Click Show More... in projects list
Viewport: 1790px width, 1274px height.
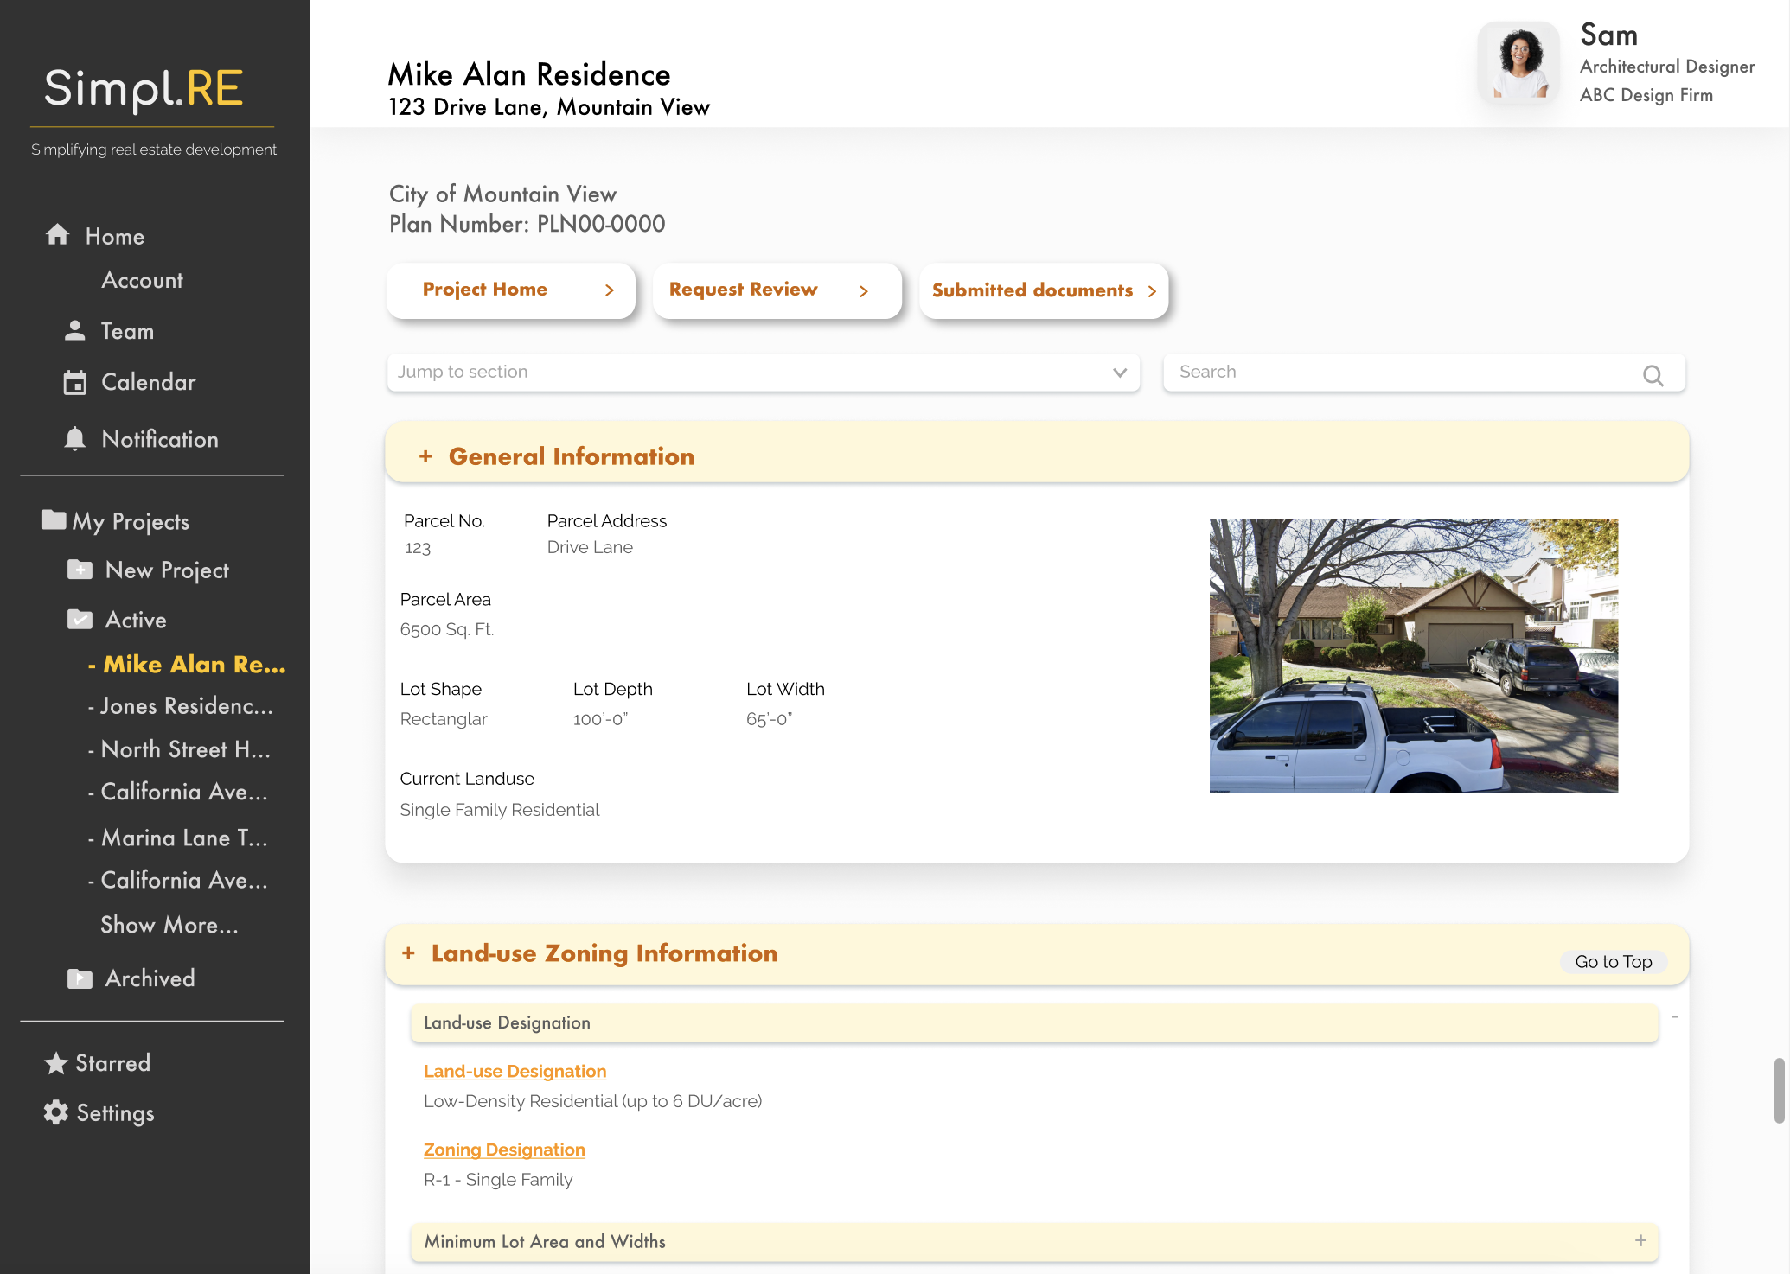pyautogui.click(x=169, y=925)
